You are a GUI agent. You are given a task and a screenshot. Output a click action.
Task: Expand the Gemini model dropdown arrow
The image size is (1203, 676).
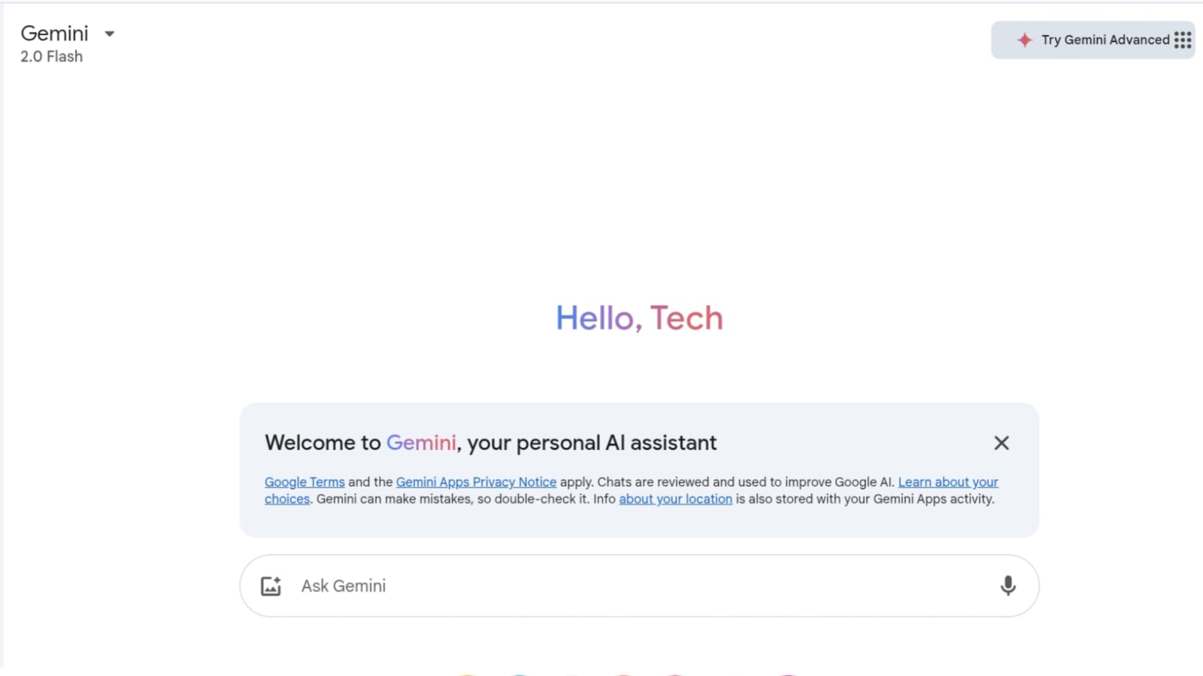[x=110, y=34]
